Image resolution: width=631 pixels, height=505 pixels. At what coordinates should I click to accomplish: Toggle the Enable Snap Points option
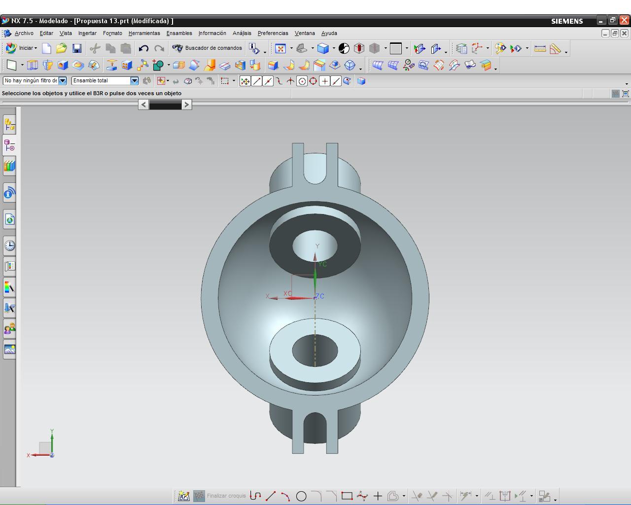(245, 81)
